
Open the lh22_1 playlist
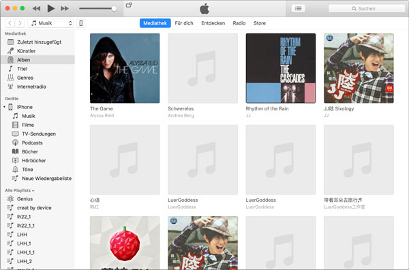point(37,217)
